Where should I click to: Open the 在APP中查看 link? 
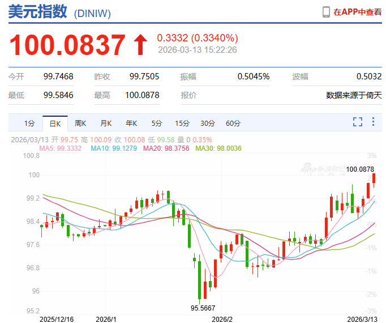tap(357, 12)
